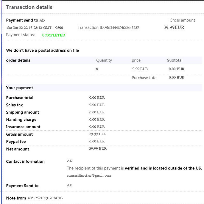This screenshot has height=204, width=204.
Task: Select the order details header
Action: (x=18, y=60)
